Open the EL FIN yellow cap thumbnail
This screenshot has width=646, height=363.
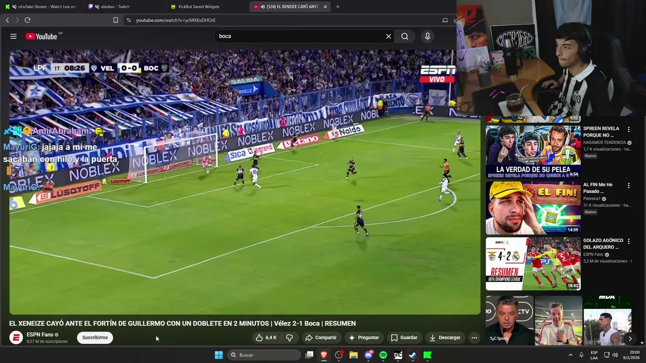point(533,208)
